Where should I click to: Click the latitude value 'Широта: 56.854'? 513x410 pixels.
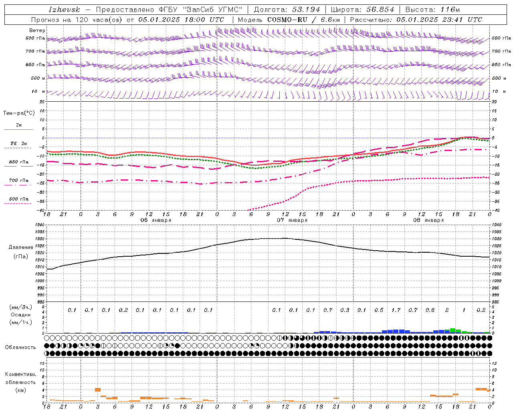click(363, 10)
